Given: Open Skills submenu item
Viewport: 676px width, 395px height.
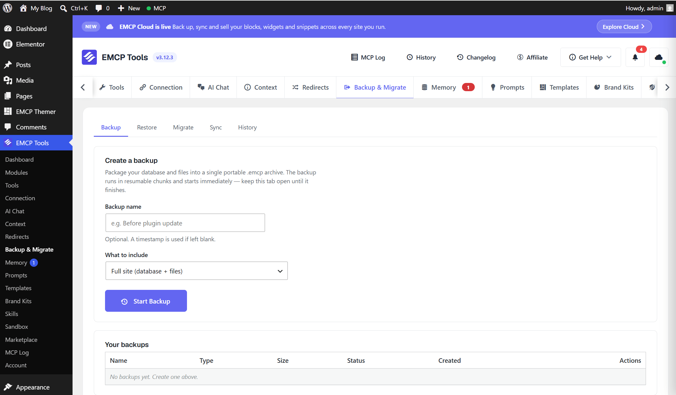Looking at the screenshot, I should pos(12,314).
